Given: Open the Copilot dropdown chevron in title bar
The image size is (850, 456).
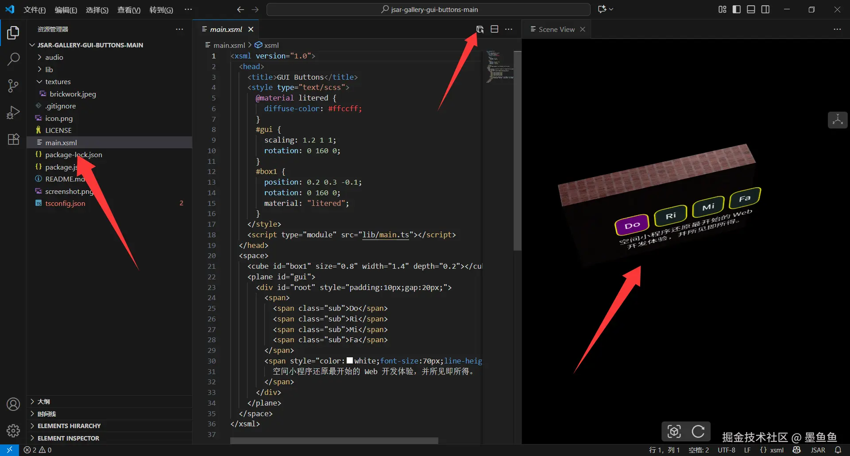Looking at the screenshot, I should coord(611,9).
